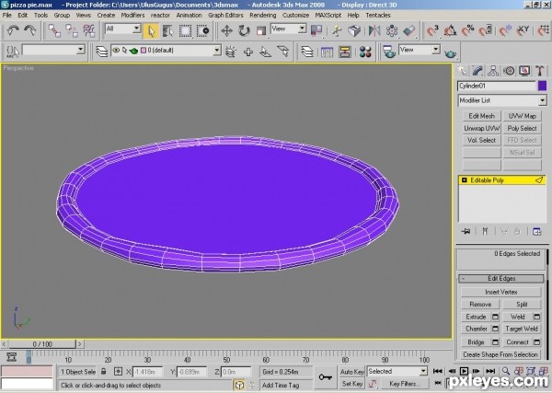Open Chamfer settings dialog box
The height and width of the screenshot is (393, 552).
[495, 329]
